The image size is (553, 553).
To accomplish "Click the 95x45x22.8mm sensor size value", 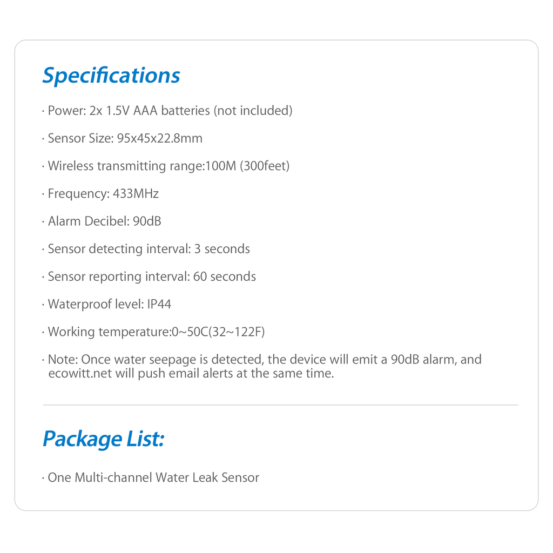I will [159, 138].
